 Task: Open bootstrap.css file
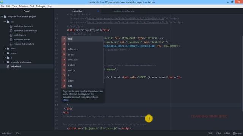[20, 35]
